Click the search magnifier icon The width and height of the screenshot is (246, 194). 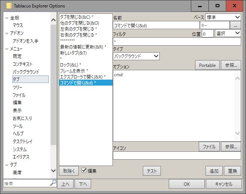pyautogui.click(x=53, y=184)
